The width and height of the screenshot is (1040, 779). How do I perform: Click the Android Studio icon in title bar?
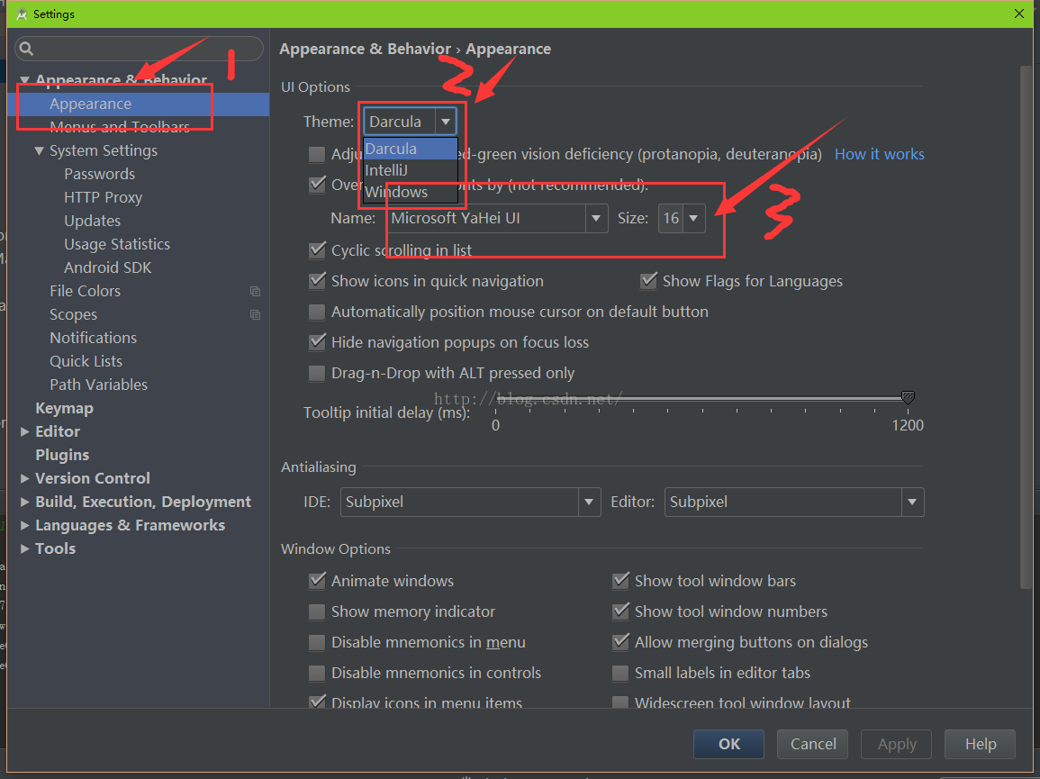tap(22, 14)
